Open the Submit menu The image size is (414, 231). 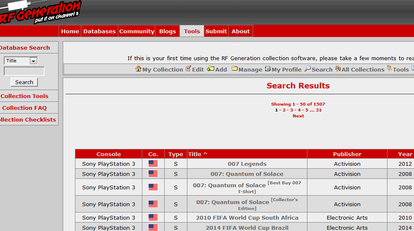tap(216, 31)
